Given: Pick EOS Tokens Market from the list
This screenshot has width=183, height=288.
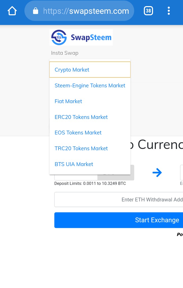Looking at the screenshot, I should [90, 133].
